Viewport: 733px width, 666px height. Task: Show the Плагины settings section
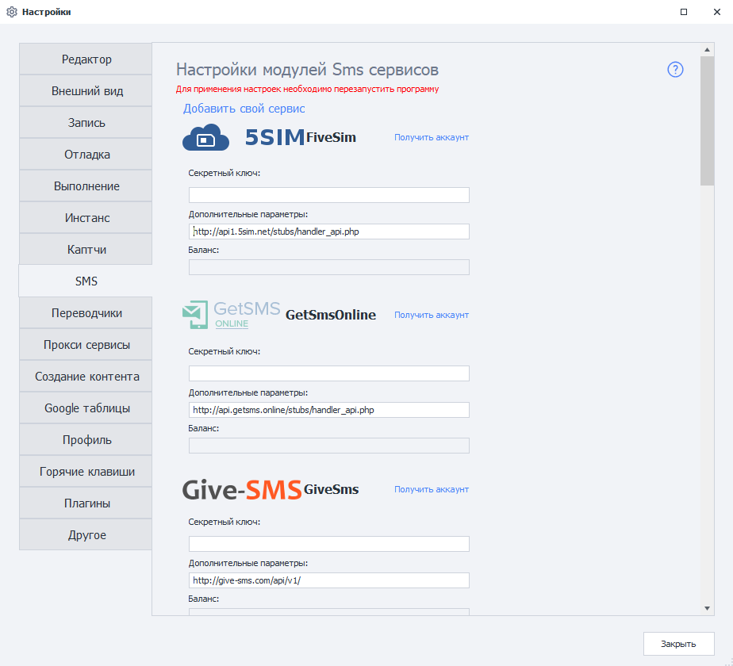(86, 503)
